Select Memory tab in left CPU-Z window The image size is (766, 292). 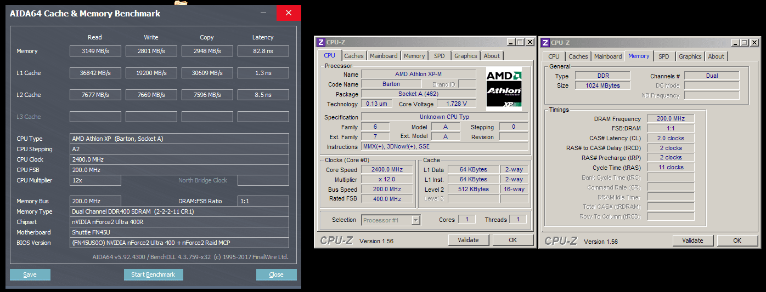(x=414, y=56)
